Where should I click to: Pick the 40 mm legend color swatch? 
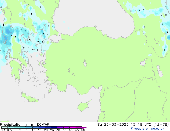[x=73, y=128]
